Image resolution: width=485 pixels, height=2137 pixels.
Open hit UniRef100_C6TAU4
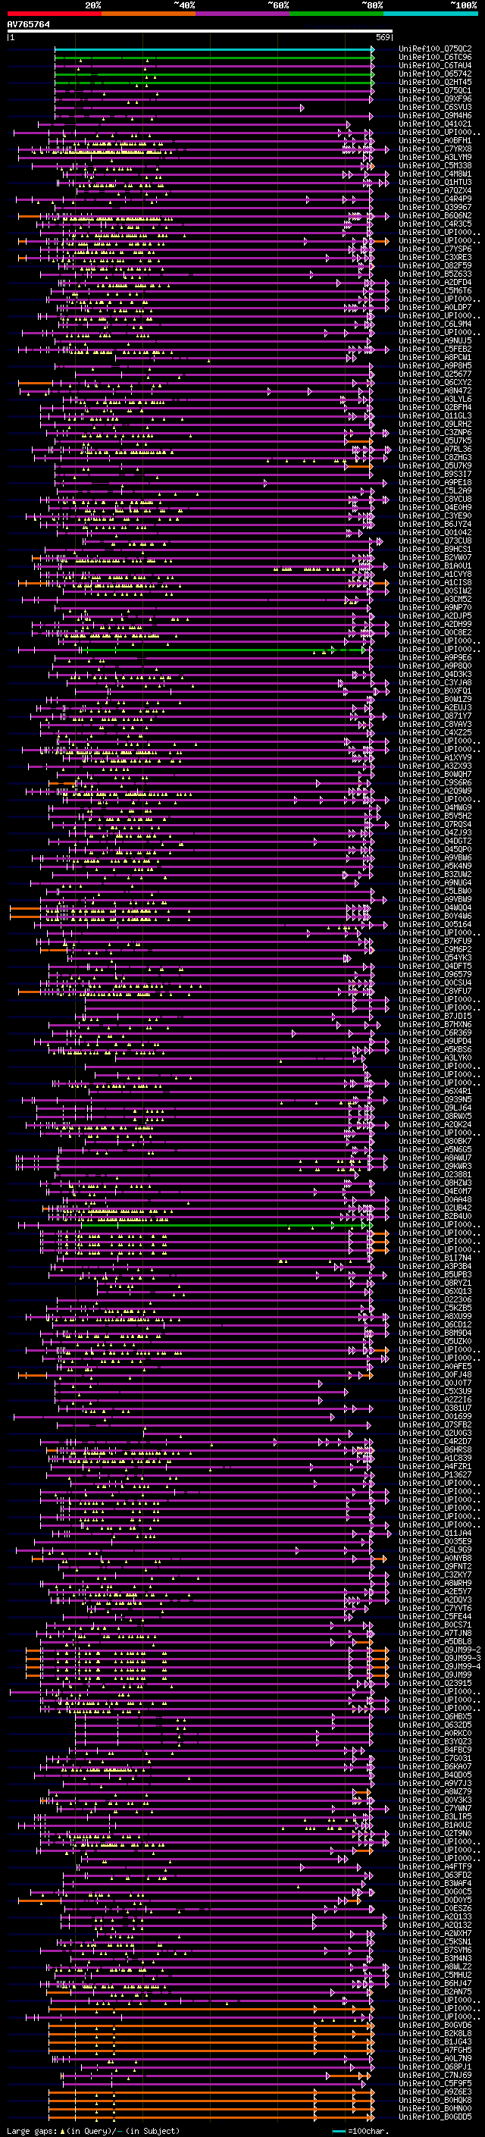435,65
